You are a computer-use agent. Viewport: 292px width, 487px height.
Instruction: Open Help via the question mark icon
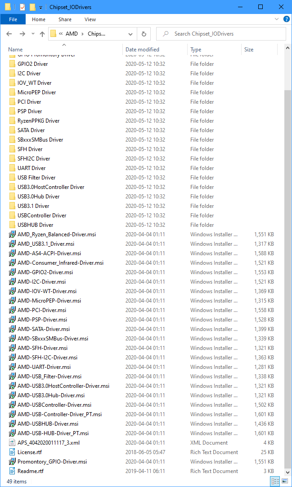coord(287,19)
